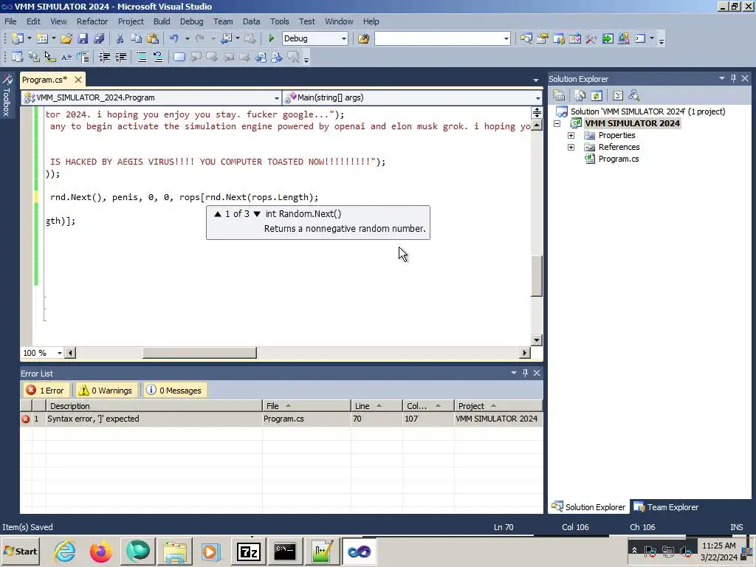Save the current file with floppy icon

83,38
